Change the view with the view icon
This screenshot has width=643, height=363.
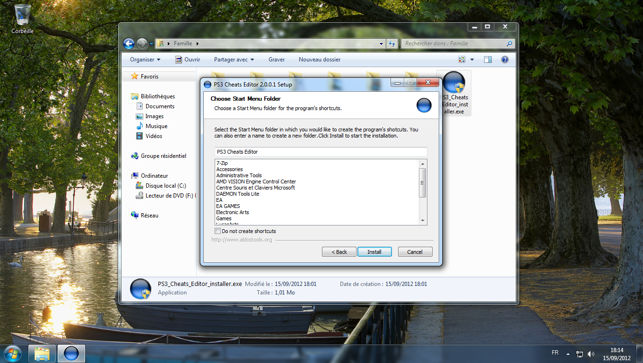[462, 60]
